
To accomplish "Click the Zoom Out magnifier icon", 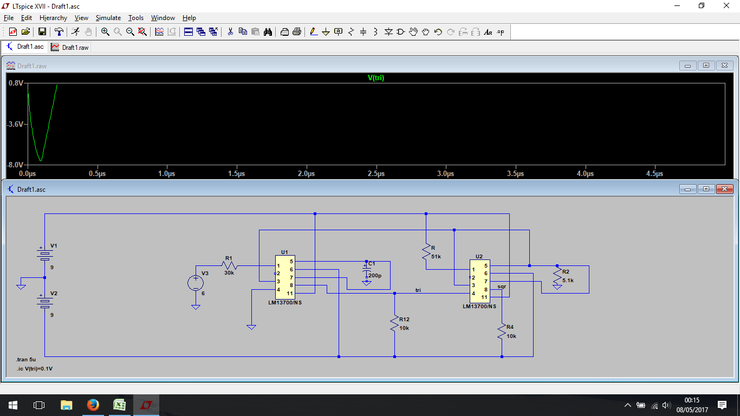I will 130,32.
